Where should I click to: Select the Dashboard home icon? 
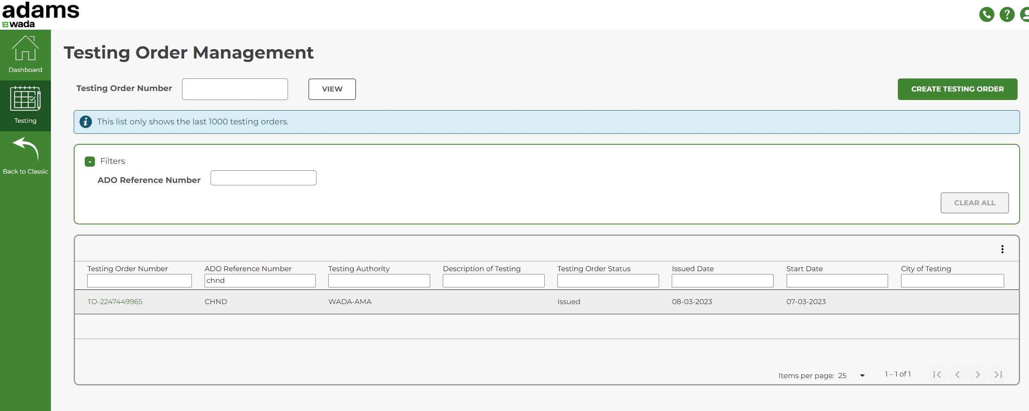point(25,49)
